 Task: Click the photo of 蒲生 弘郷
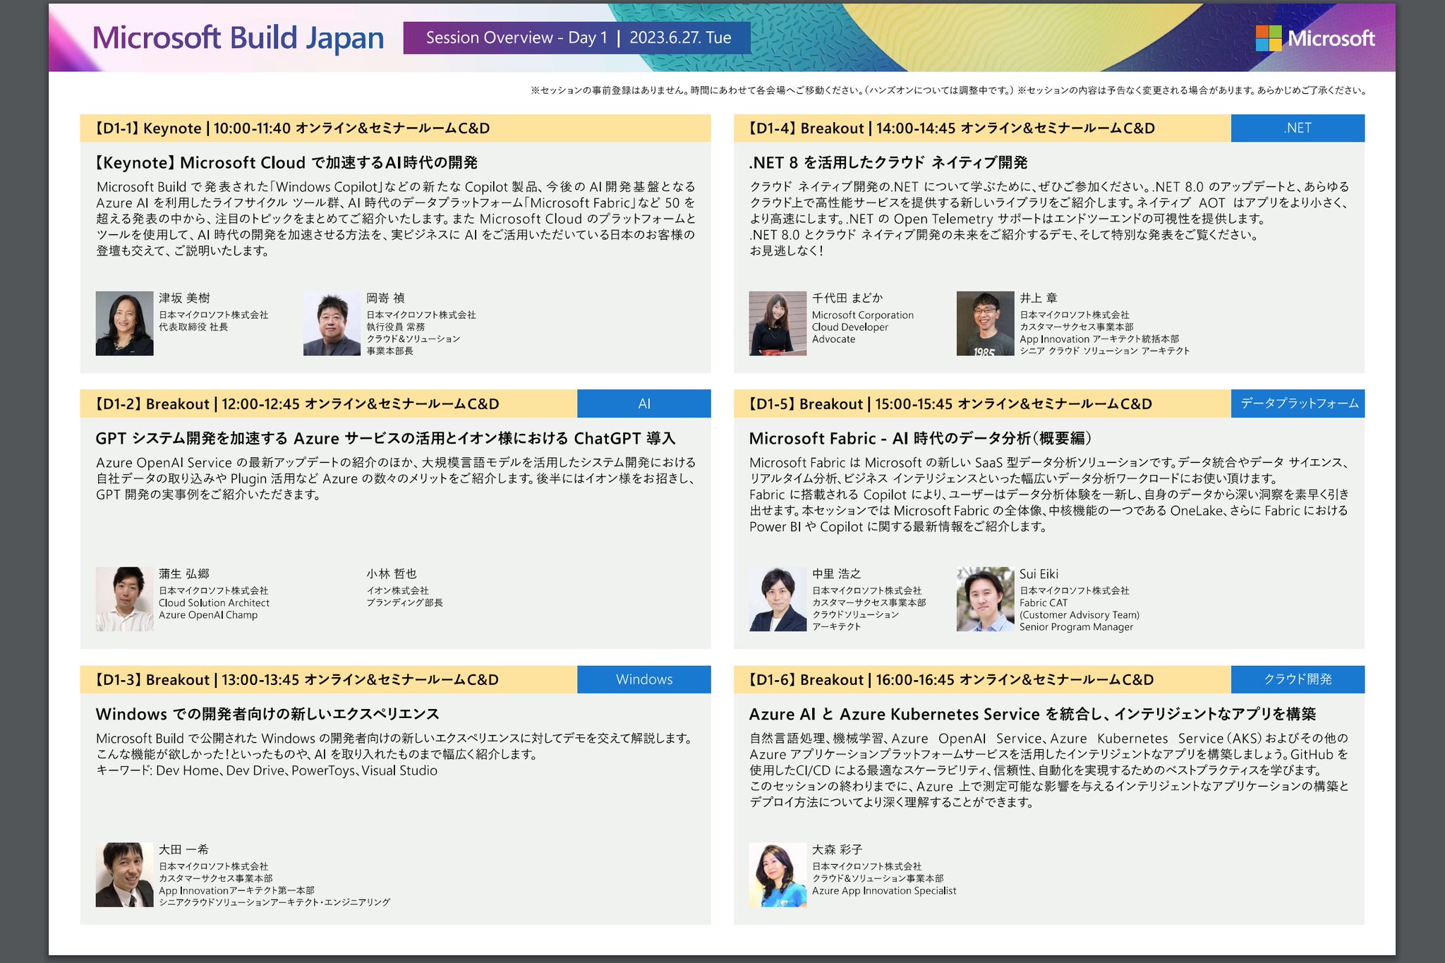coord(125,598)
